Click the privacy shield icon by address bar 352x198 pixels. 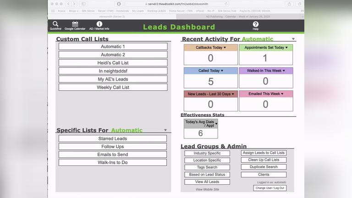(x=119, y=4)
